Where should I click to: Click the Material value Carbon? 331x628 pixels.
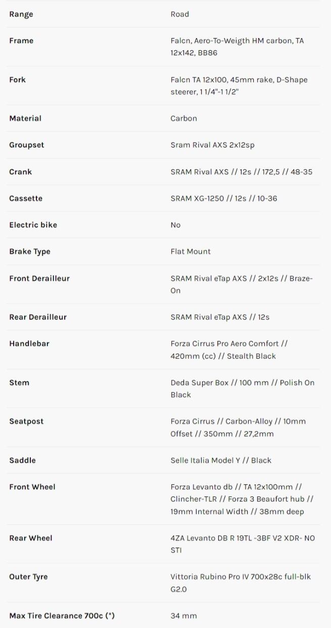[x=183, y=119]
